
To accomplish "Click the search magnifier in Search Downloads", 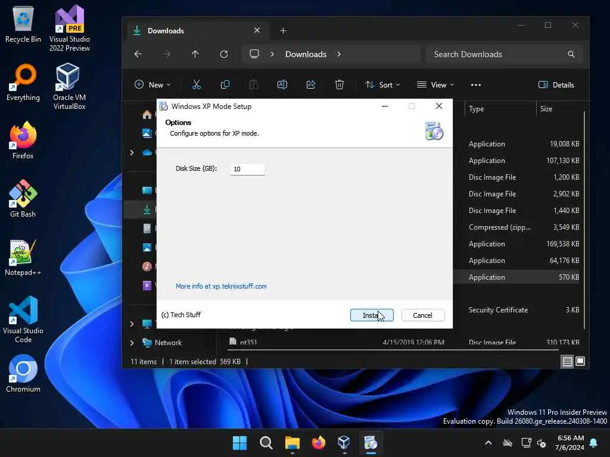I will tap(571, 54).
